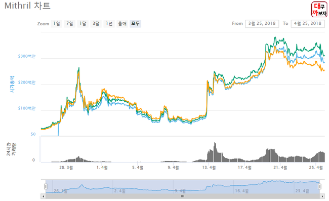Click the $200백만 axis label
The image size is (329, 201).
(x=27, y=83)
